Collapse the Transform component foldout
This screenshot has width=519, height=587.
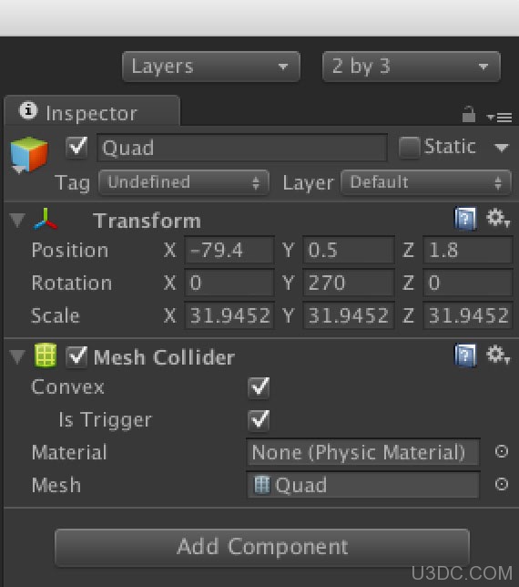(x=17, y=220)
